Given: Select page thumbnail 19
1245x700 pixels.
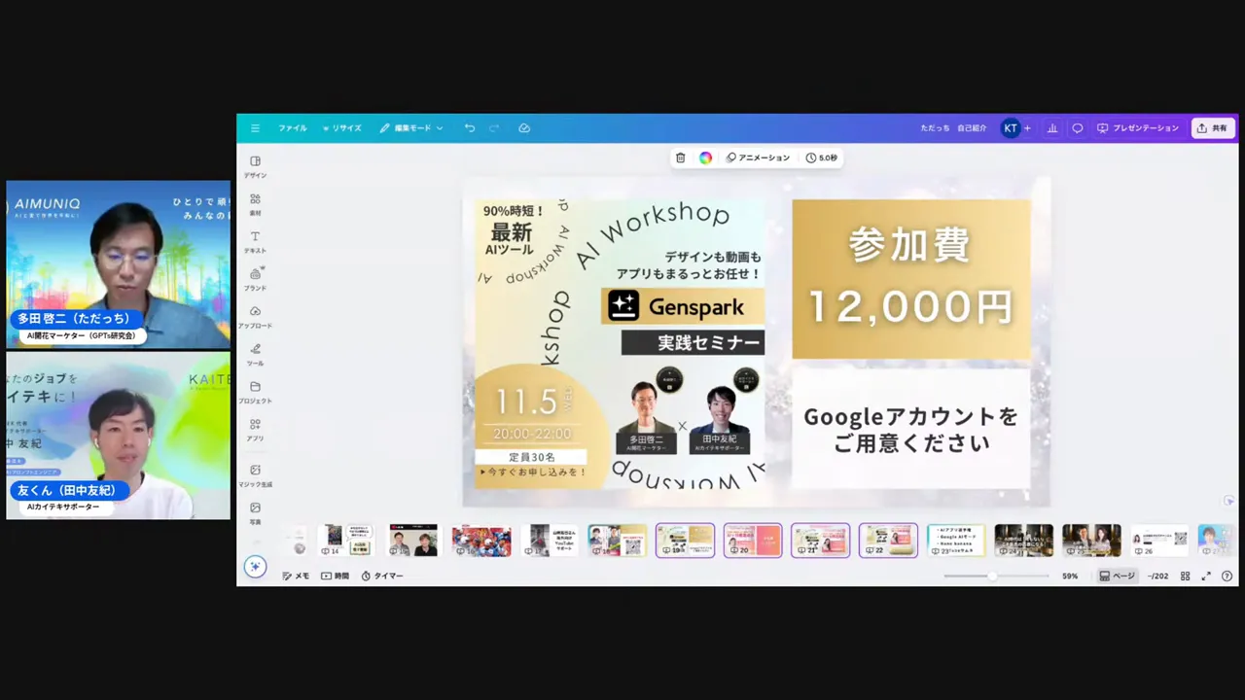Looking at the screenshot, I should point(685,541).
